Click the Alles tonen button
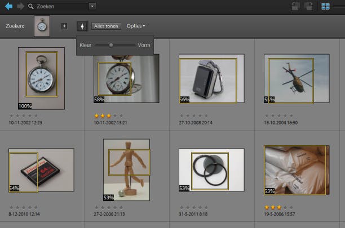 (x=106, y=26)
